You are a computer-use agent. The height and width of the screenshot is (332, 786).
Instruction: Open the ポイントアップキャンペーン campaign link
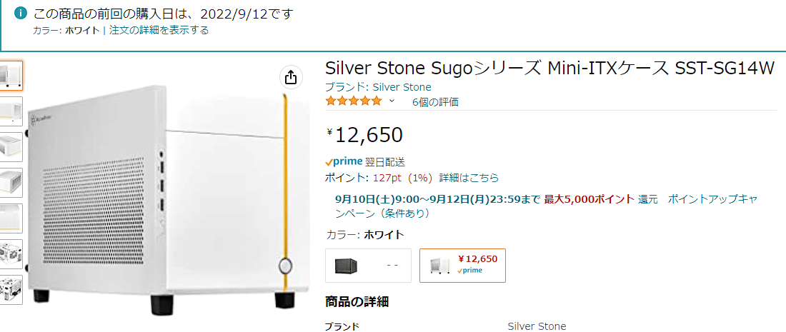[715, 199]
